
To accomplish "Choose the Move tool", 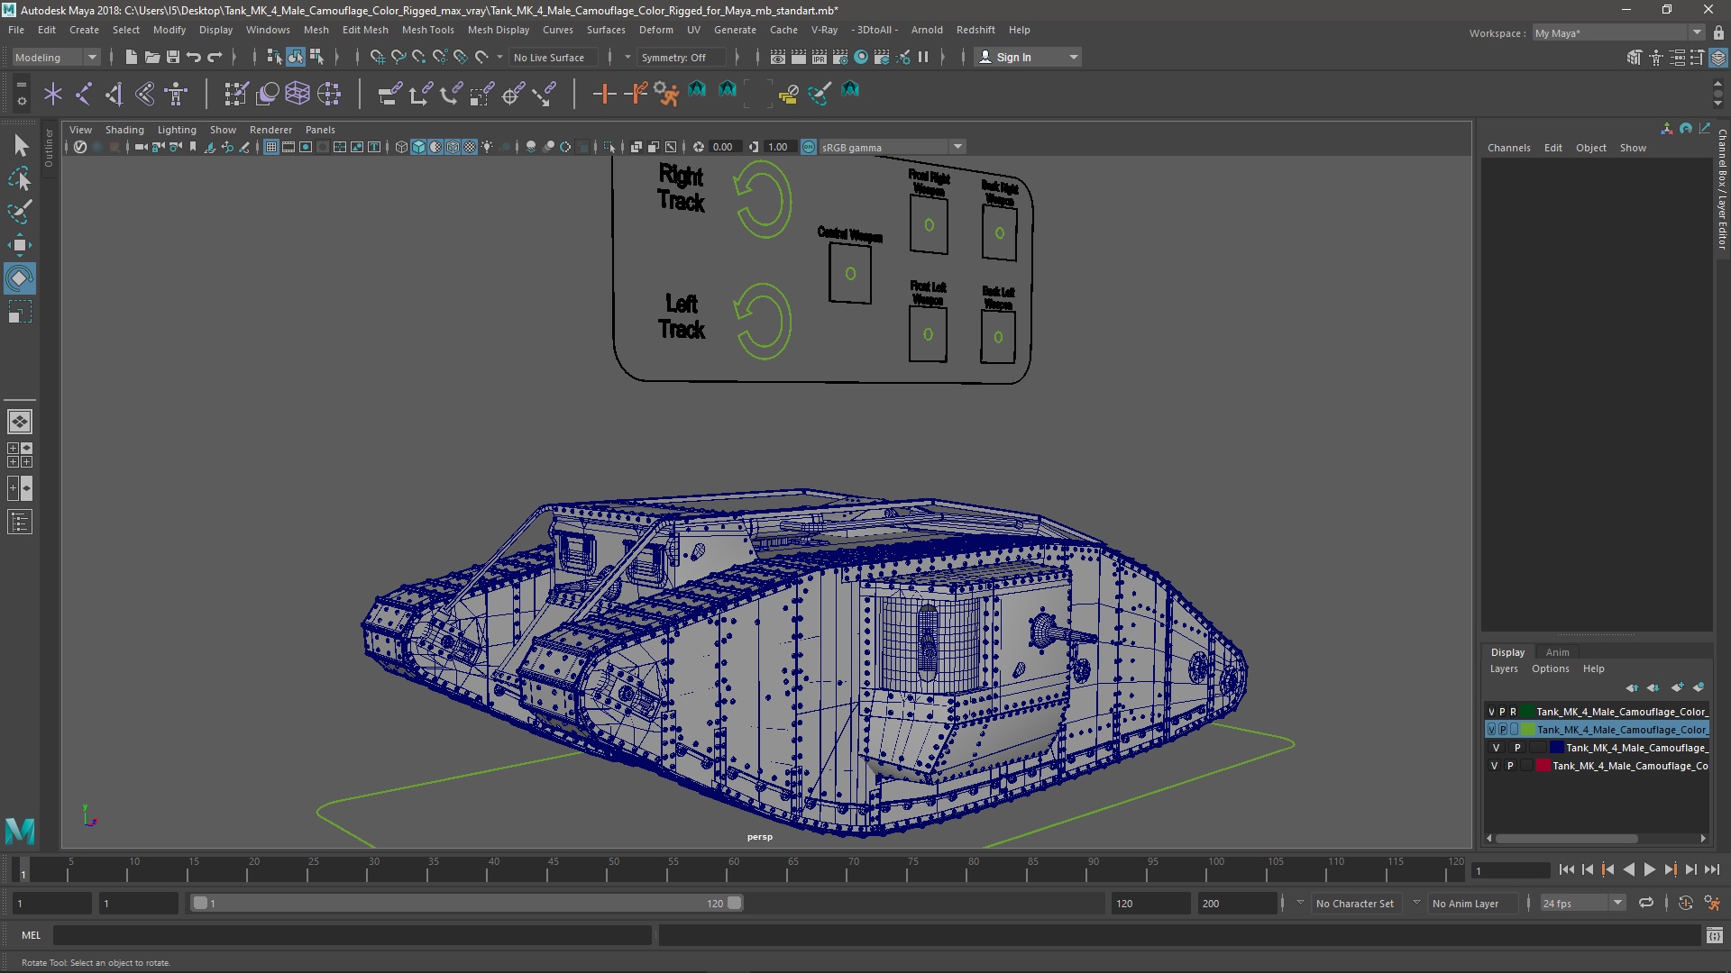I will 20,245.
